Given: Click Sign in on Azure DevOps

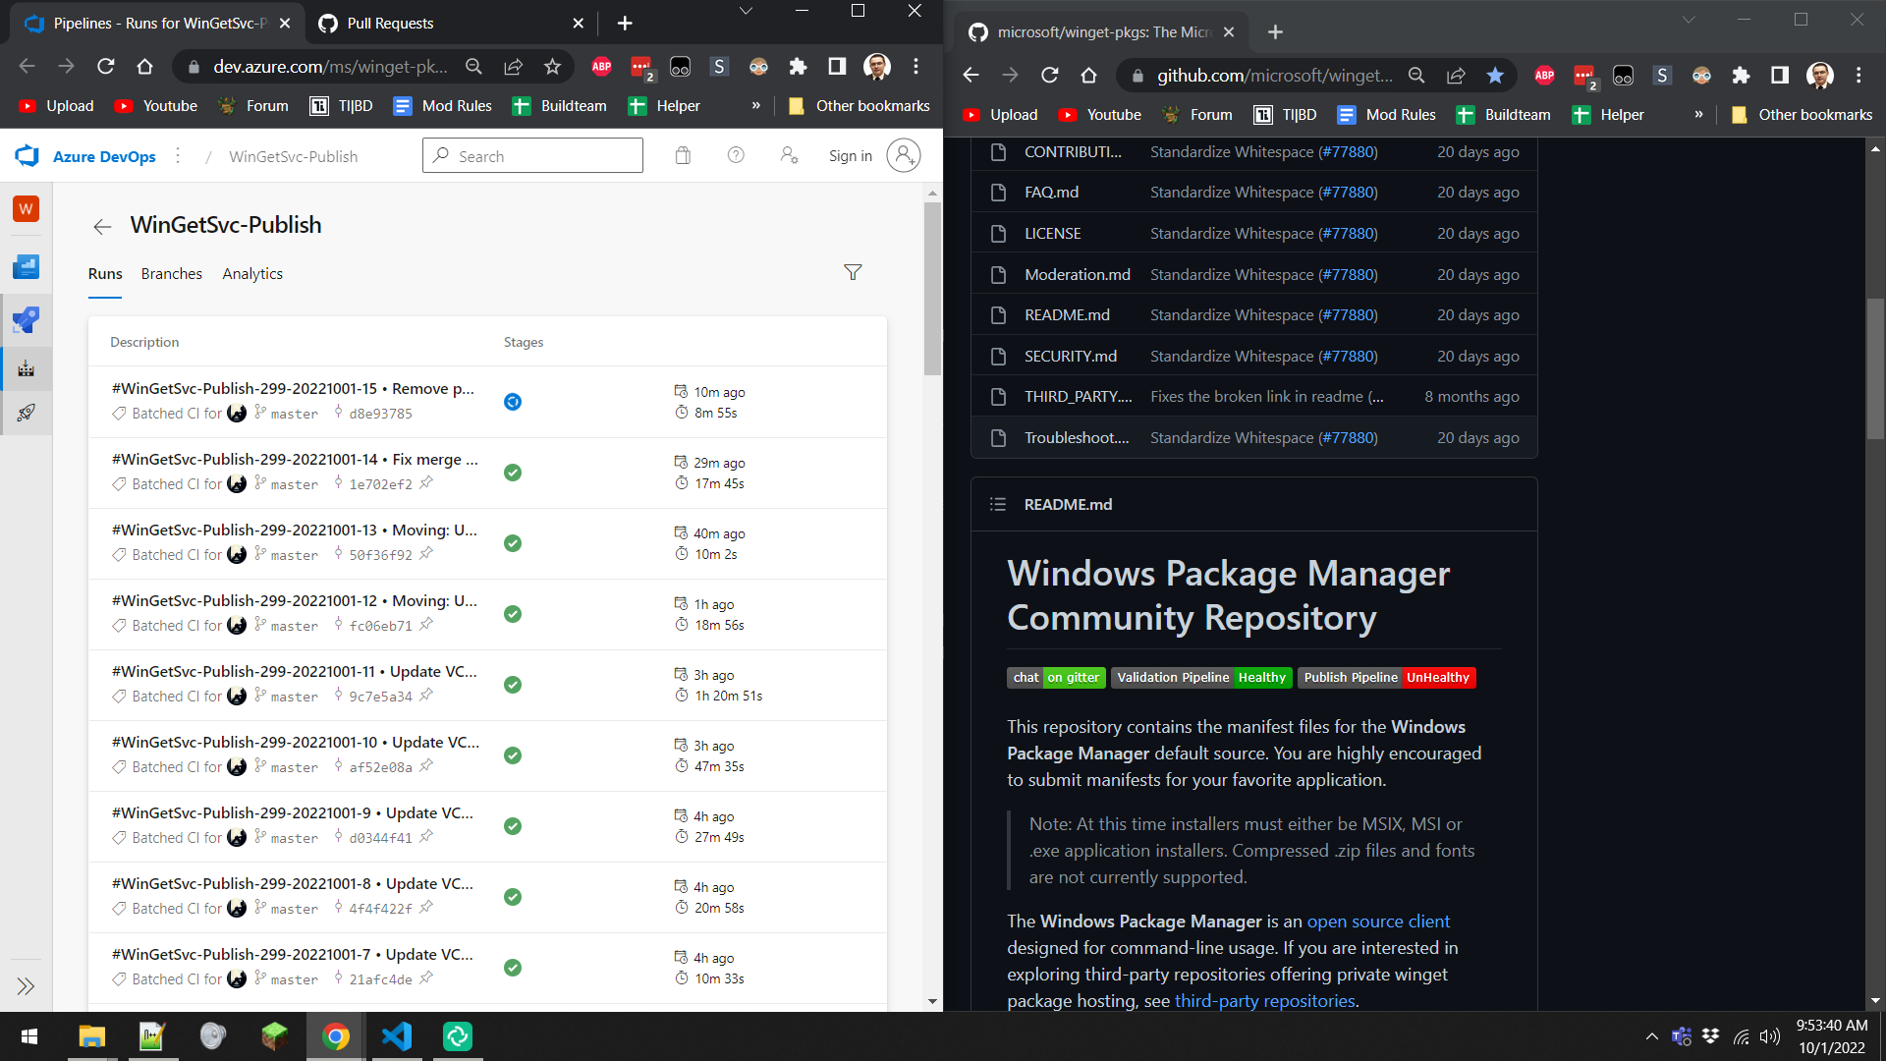Looking at the screenshot, I should coord(851,156).
